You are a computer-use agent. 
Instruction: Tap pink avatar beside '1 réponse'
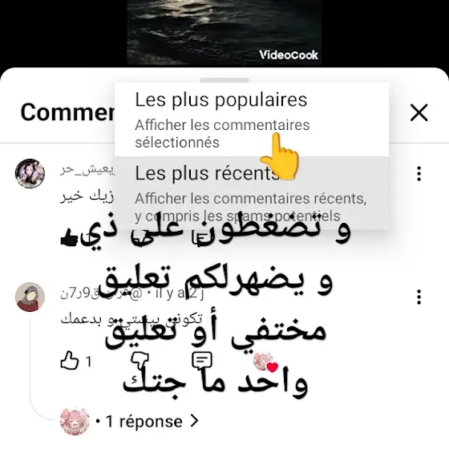pos(75,421)
